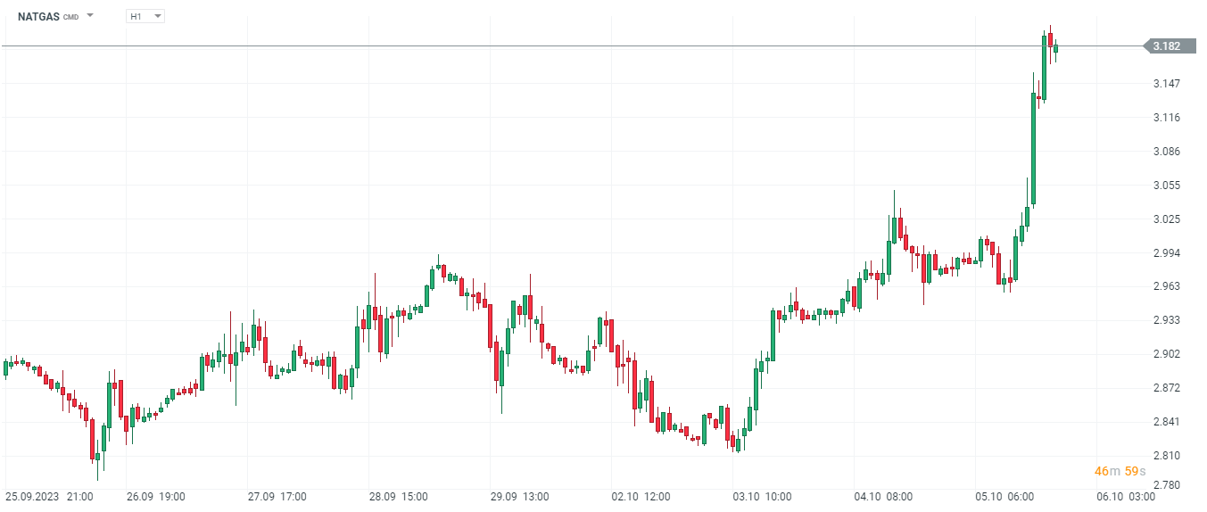This screenshot has height=512, width=1207.
Task: Select the 3.025 price scale label
Action: [x=1167, y=219]
